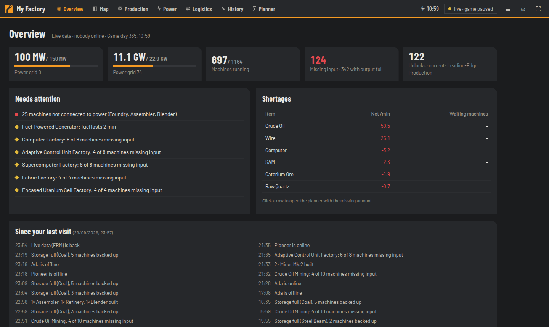Open 25 machines not connected alert
The image size is (549, 327).
tap(130, 114)
